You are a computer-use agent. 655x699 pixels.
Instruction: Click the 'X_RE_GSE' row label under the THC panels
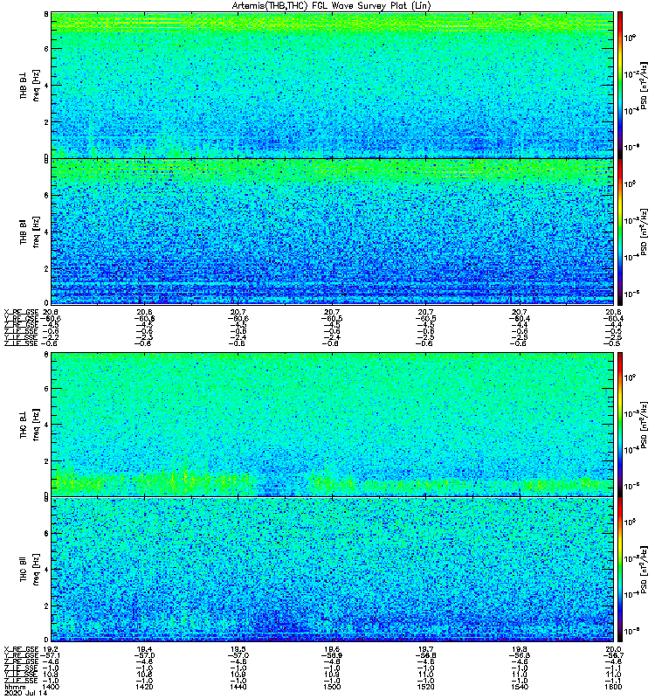tap(21, 649)
